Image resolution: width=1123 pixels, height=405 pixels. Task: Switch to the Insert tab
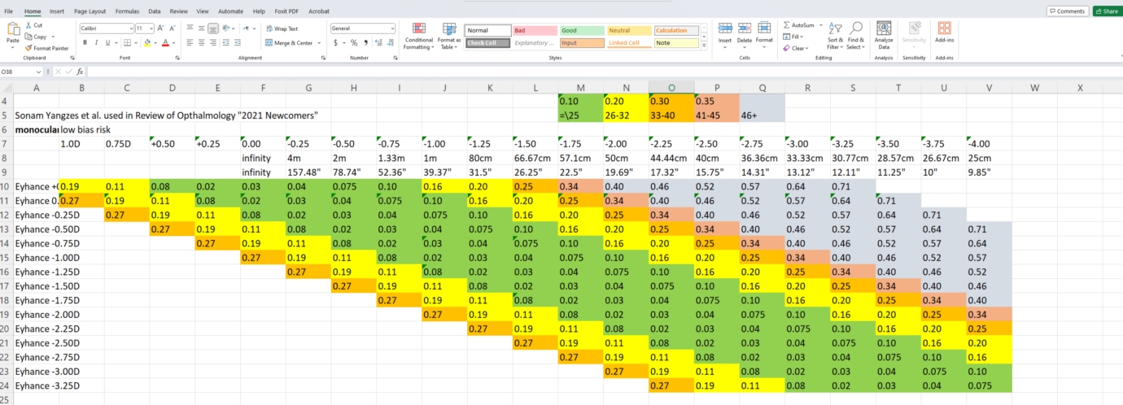pyautogui.click(x=57, y=11)
